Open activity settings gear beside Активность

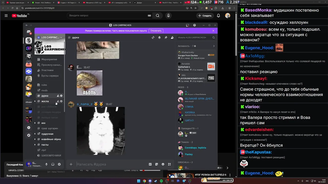[195, 46]
